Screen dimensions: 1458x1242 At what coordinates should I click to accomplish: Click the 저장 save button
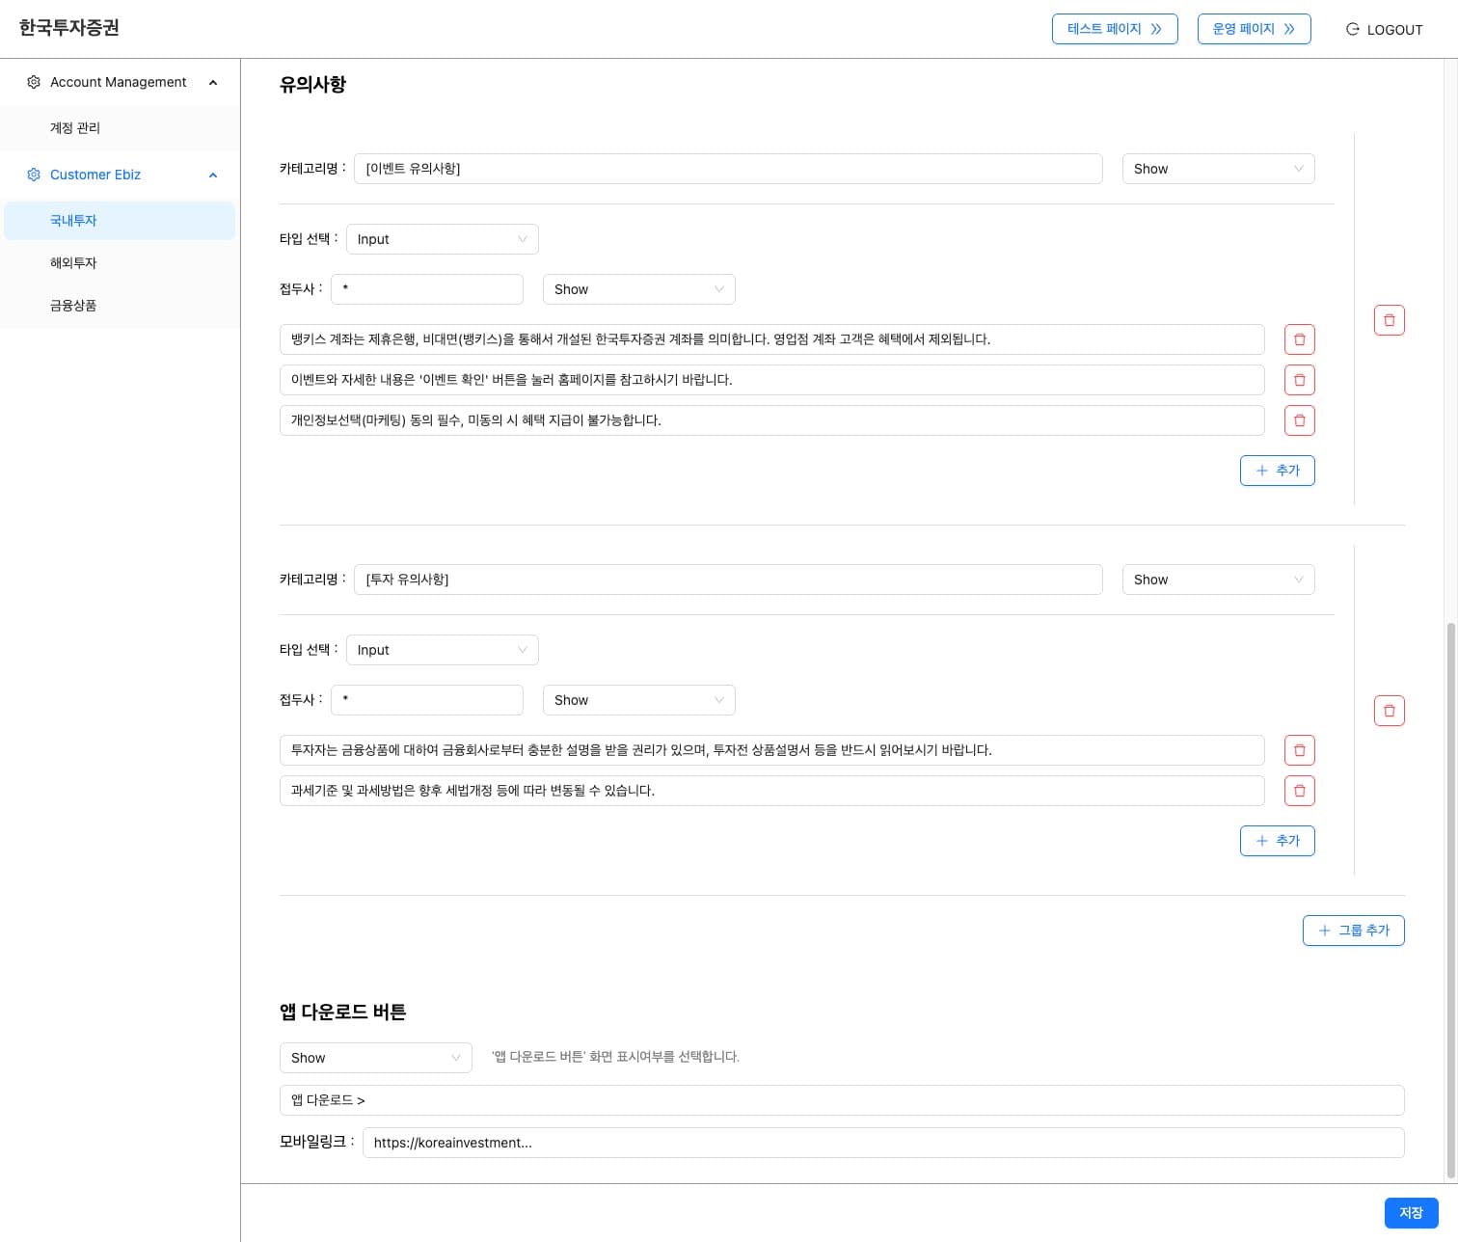(x=1410, y=1212)
